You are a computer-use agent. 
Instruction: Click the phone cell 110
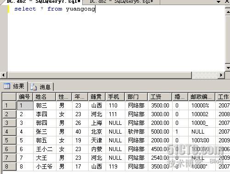pos(115,106)
